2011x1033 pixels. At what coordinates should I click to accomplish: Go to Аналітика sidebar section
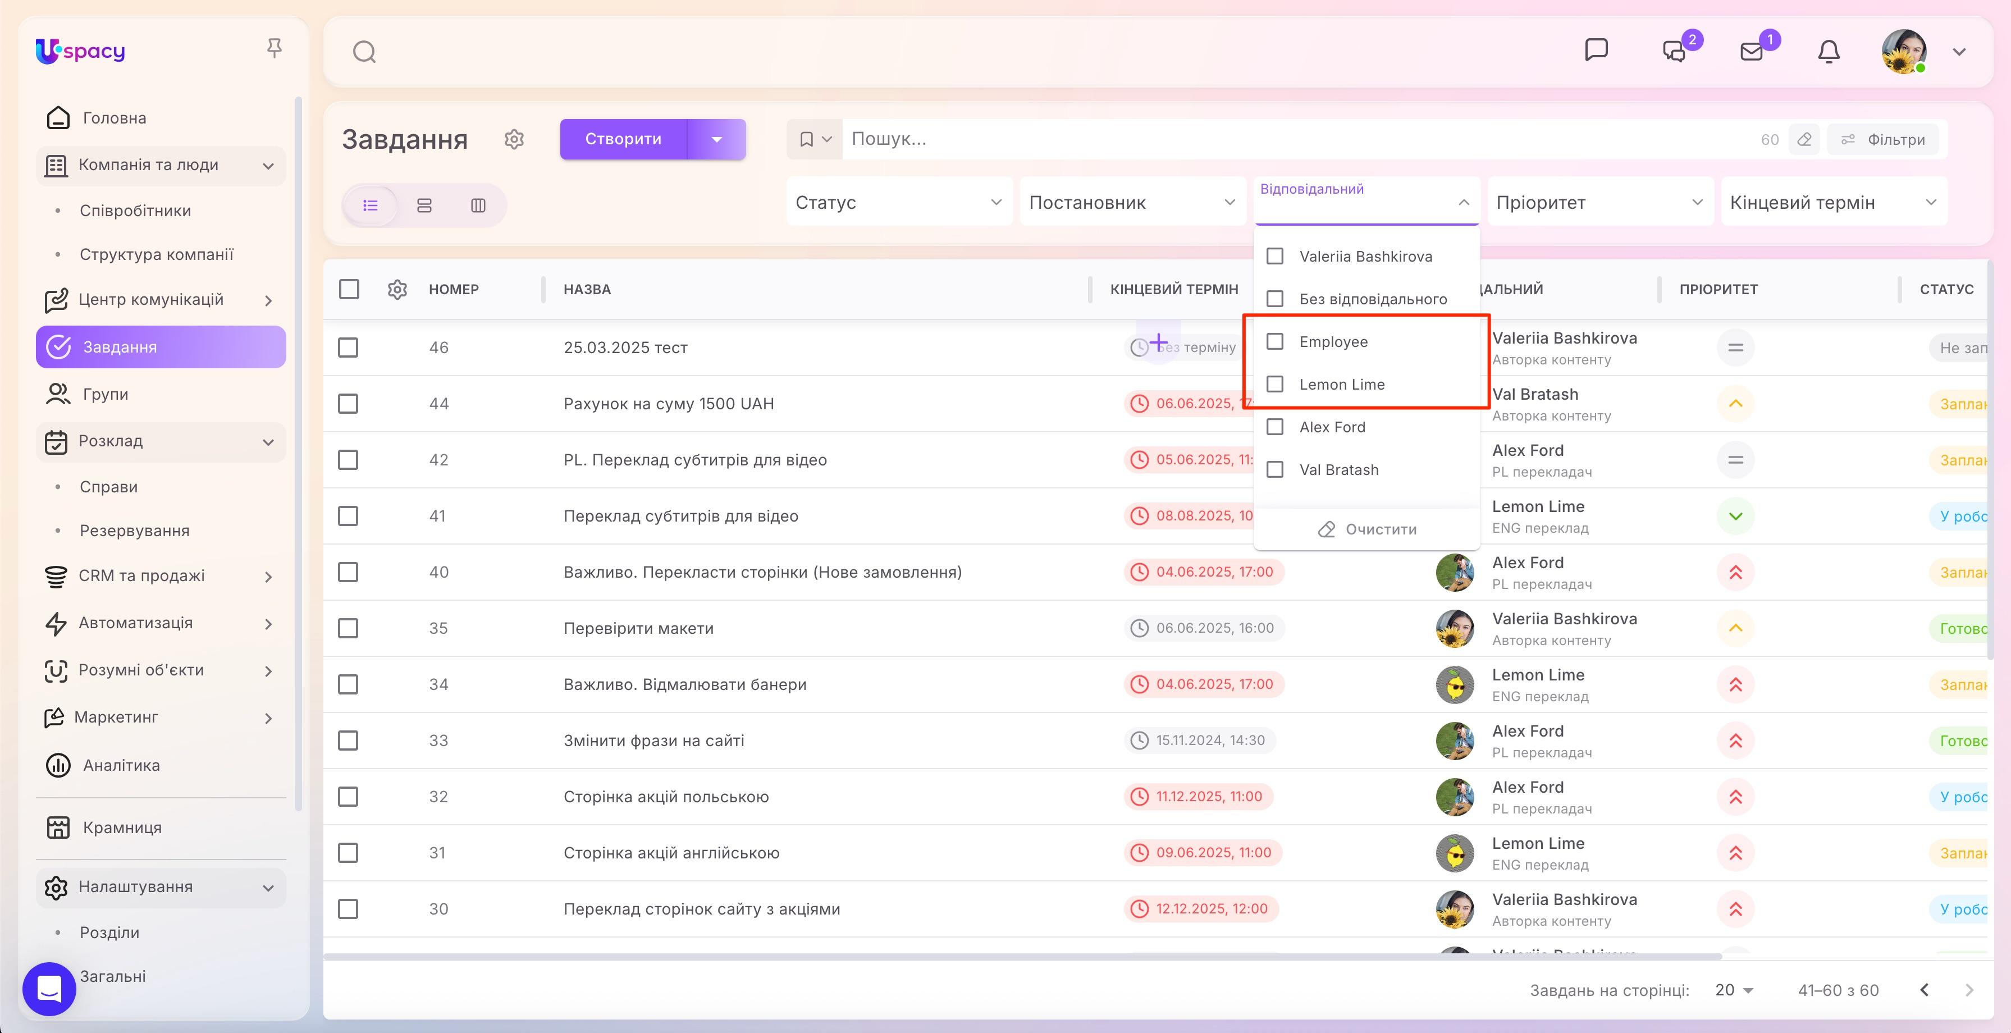[121, 765]
